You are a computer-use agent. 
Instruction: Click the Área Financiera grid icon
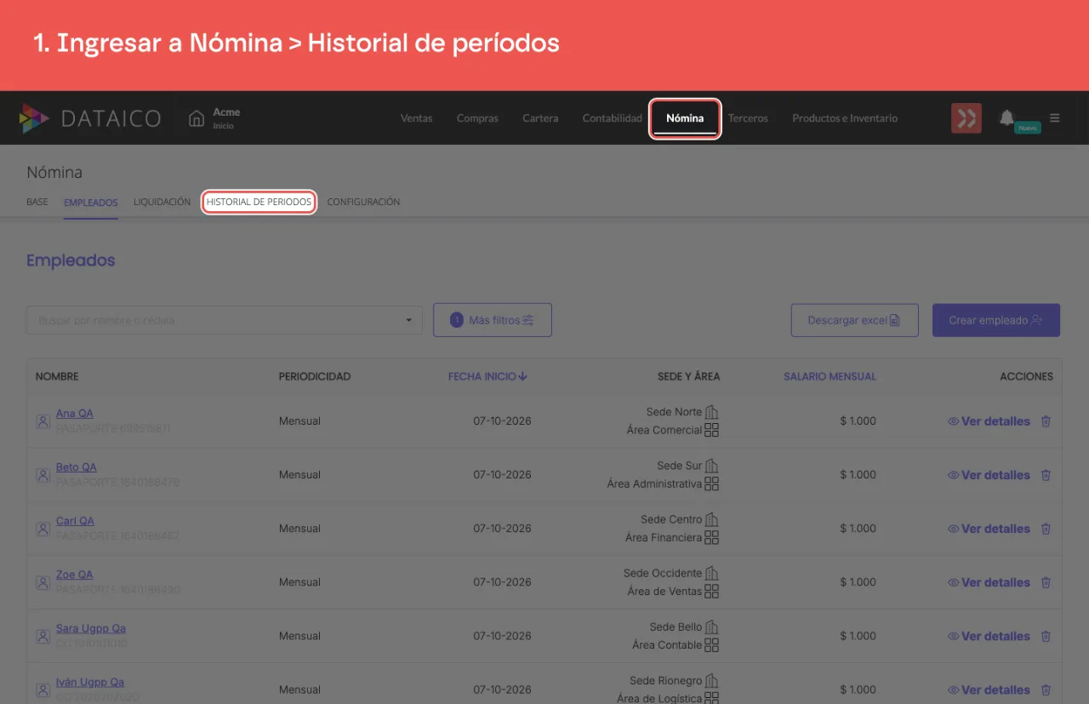click(x=712, y=537)
